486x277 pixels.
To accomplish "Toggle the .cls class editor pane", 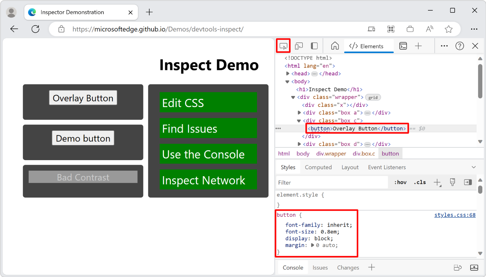I will click(x=419, y=182).
